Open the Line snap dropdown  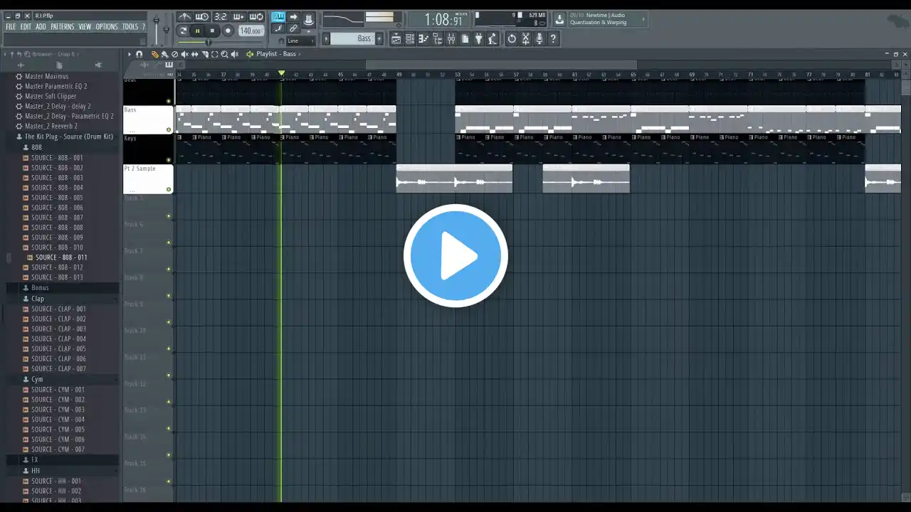point(300,41)
